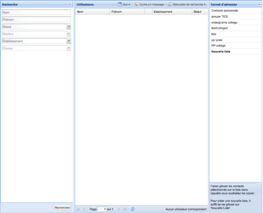Go to first page of results
This screenshot has width=263, height=213.
pos(78,209)
